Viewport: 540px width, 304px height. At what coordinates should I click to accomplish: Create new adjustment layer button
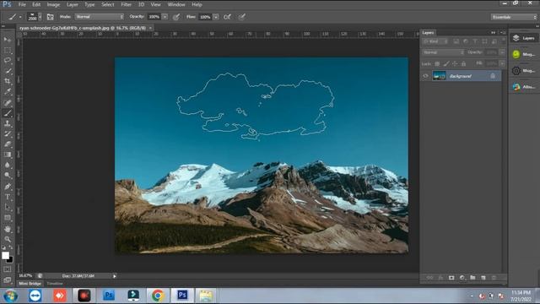(462, 278)
